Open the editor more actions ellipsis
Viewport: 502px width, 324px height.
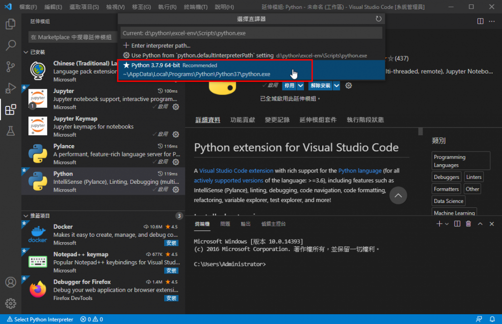(x=492, y=21)
